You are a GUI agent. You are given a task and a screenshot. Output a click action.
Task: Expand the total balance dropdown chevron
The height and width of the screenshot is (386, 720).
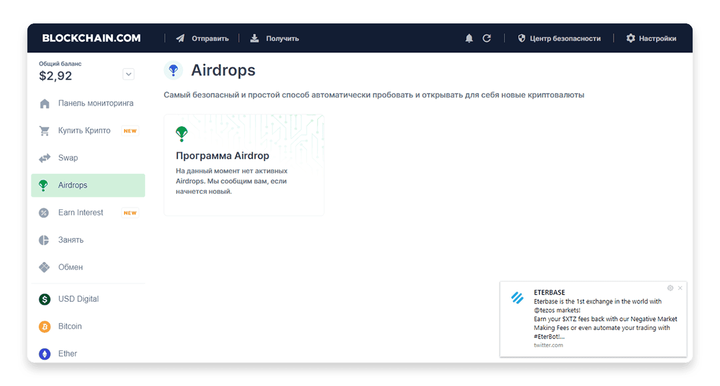pyautogui.click(x=129, y=74)
